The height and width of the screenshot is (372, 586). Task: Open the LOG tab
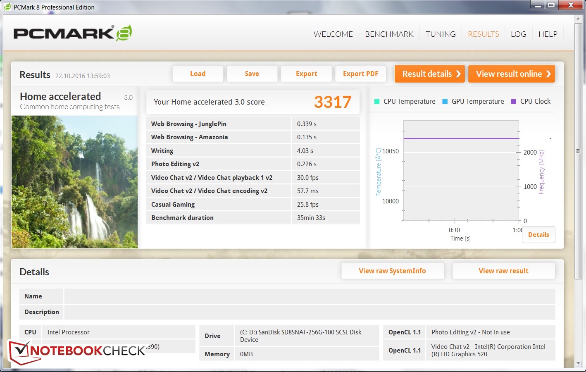pyautogui.click(x=519, y=34)
